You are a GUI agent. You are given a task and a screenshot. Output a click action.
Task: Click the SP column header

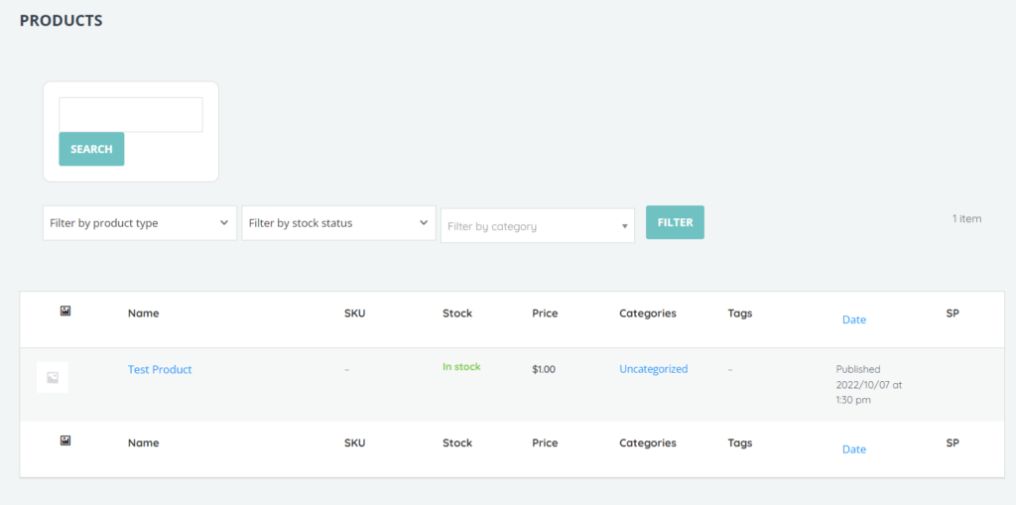(x=952, y=314)
